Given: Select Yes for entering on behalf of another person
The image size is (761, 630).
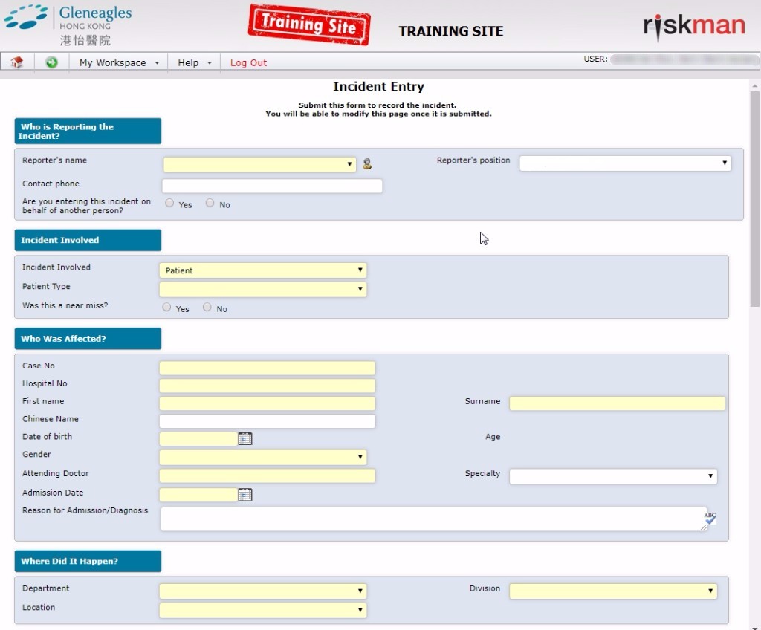Looking at the screenshot, I should coord(170,204).
